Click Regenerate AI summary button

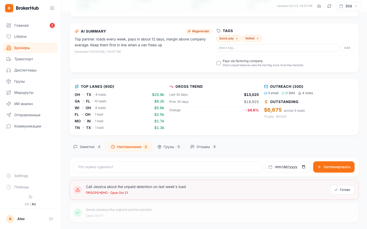pyautogui.click(x=198, y=31)
